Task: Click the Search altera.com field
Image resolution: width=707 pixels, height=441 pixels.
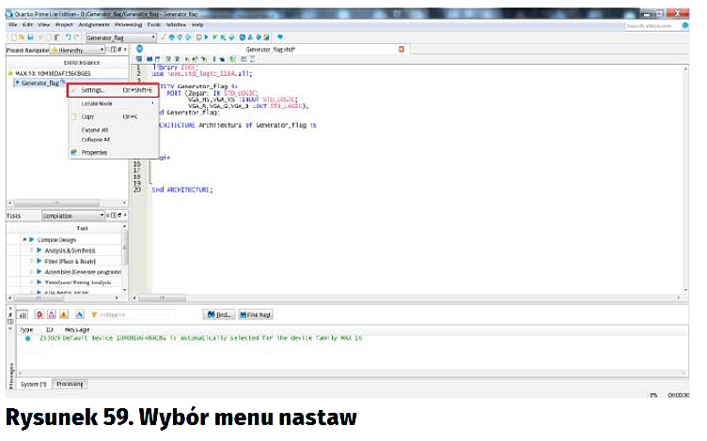Action: pyautogui.click(x=658, y=26)
